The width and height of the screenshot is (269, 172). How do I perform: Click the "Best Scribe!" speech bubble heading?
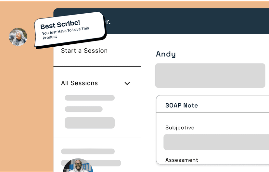click(60, 25)
